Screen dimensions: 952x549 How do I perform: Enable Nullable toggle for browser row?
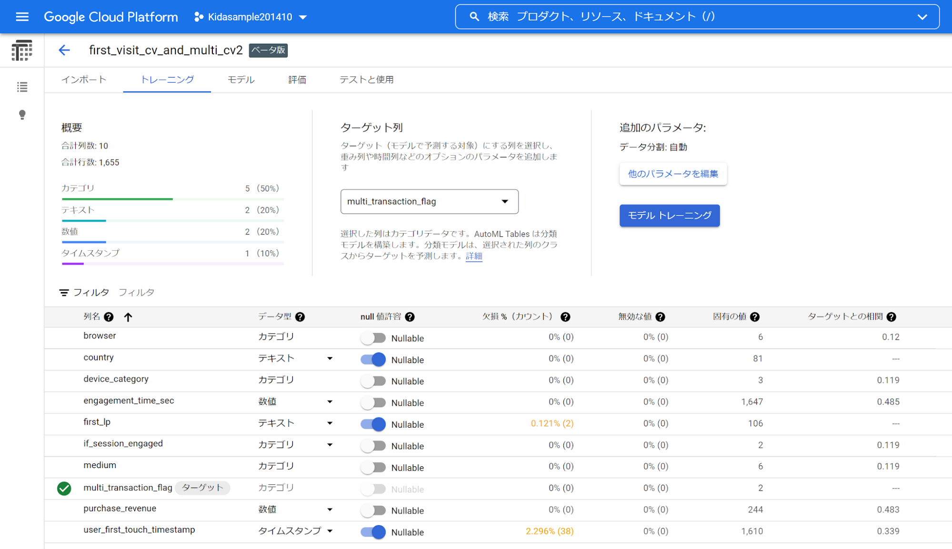coord(373,338)
